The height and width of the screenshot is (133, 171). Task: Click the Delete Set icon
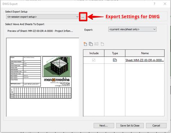102,44
